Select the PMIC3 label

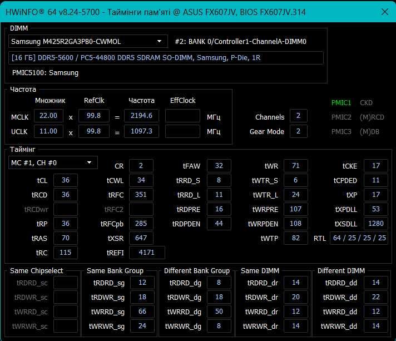tap(341, 132)
